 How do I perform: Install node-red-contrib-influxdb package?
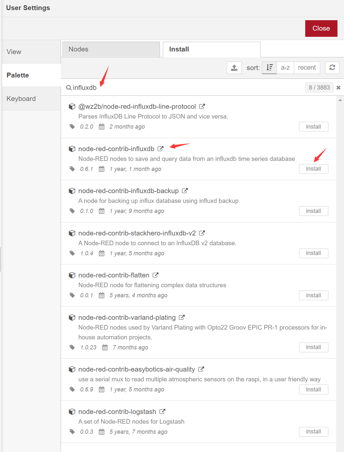coord(313,169)
